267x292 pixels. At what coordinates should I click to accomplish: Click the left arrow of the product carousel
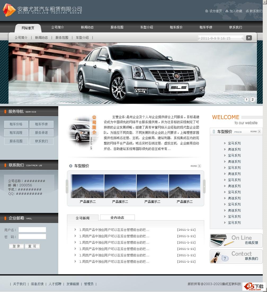tap(67, 186)
